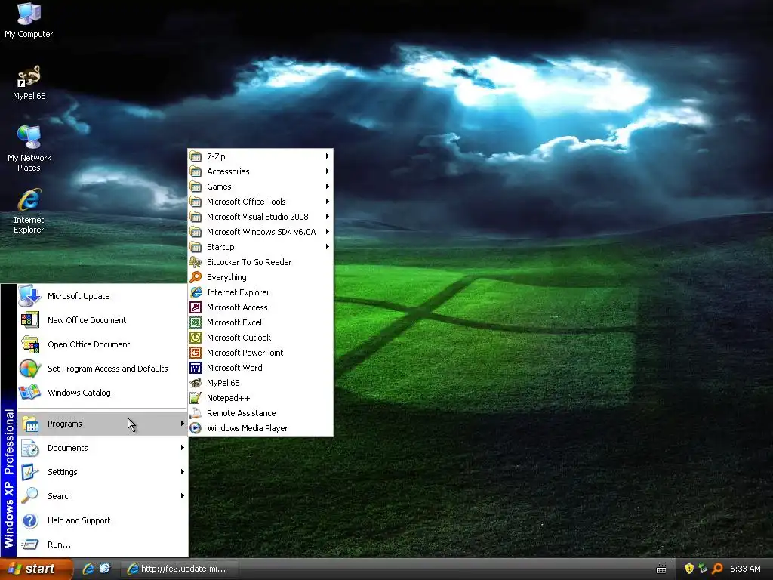This screenshot has width=773, height=580.
Task: Click the Set Program Access and Defaults icon
Action: point(29,369)
